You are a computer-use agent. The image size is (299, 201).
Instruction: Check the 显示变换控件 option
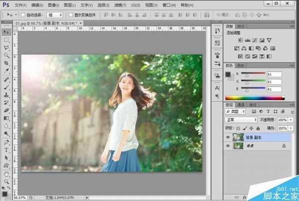tap(70, 15)
